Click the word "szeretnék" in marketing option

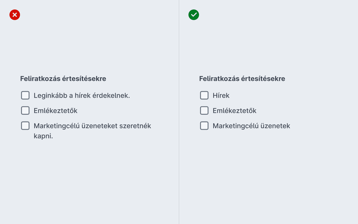[135, 126]
